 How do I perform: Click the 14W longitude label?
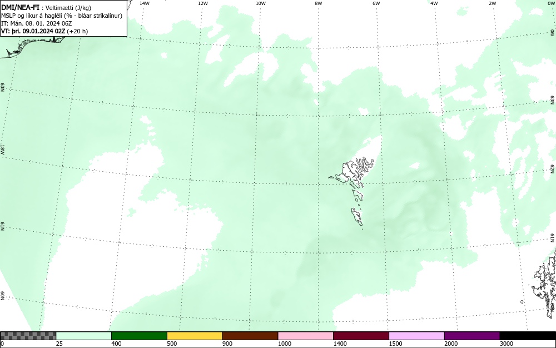click(145, 3)
